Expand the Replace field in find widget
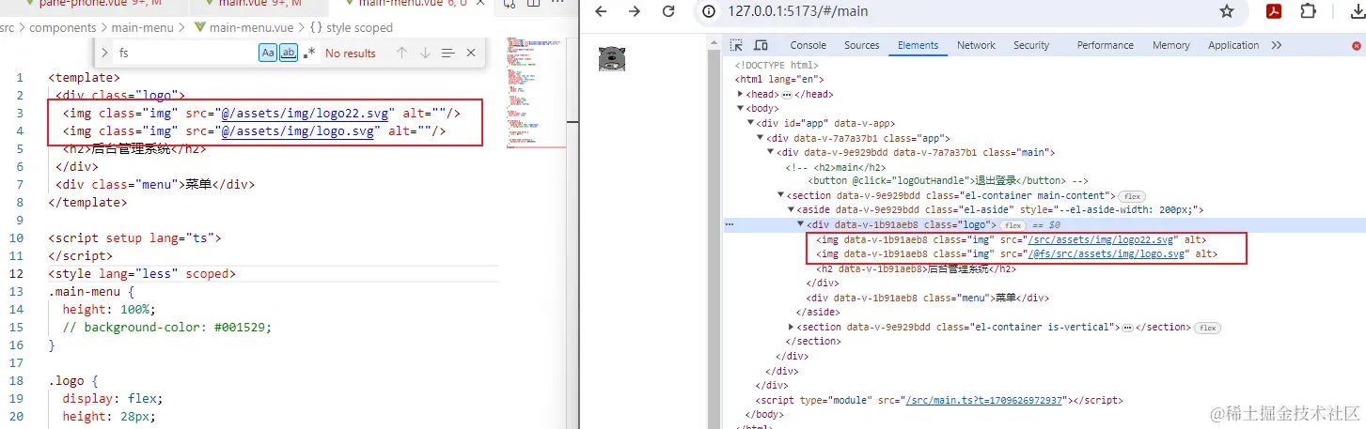Screen dimensions: 1366x429 click(104, 54)
